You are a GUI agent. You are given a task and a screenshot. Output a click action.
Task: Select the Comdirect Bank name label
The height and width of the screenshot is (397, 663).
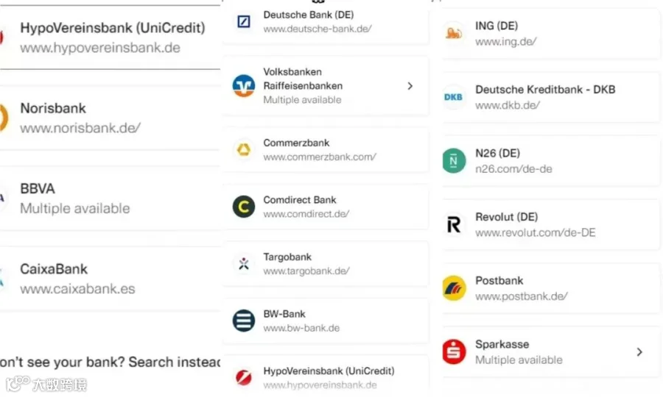coord(300,199)
